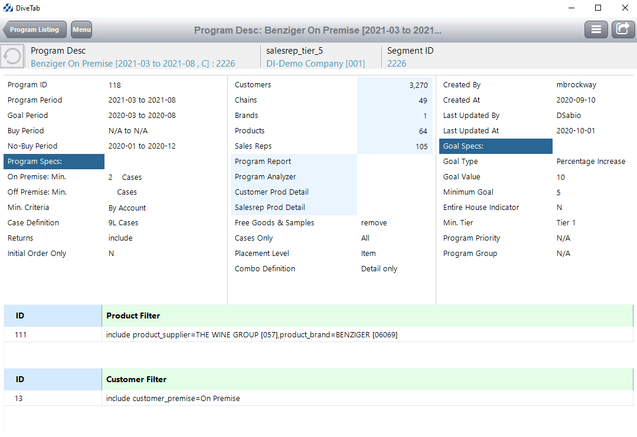Click the On Premise: Min. label

click(37, 177)
